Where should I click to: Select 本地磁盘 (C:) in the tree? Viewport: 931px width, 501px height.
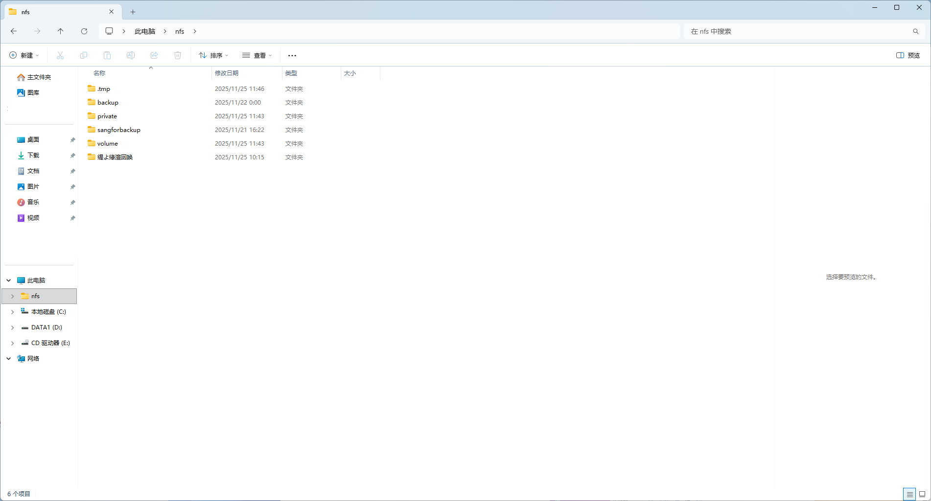pyautogui.click(x=44, y=312)
